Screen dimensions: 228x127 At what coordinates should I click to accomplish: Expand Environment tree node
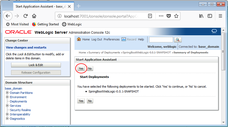coord(7,97)
